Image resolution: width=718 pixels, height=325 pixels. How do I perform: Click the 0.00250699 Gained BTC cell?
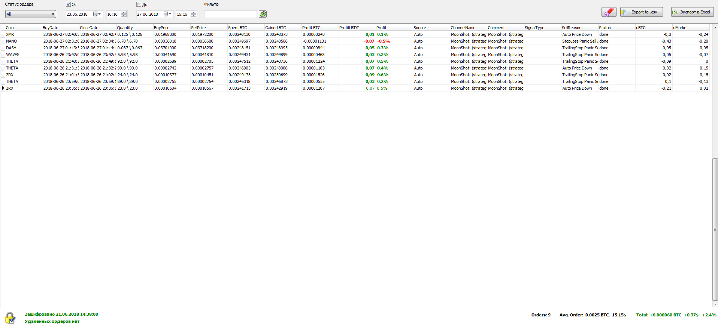point(283,75)
